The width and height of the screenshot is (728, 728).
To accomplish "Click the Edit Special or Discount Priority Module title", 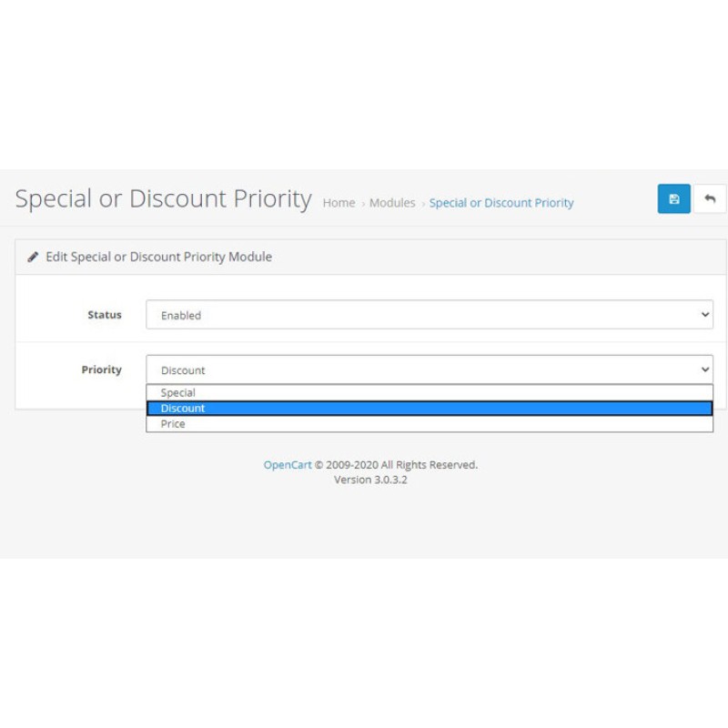I will coord(159,257).
